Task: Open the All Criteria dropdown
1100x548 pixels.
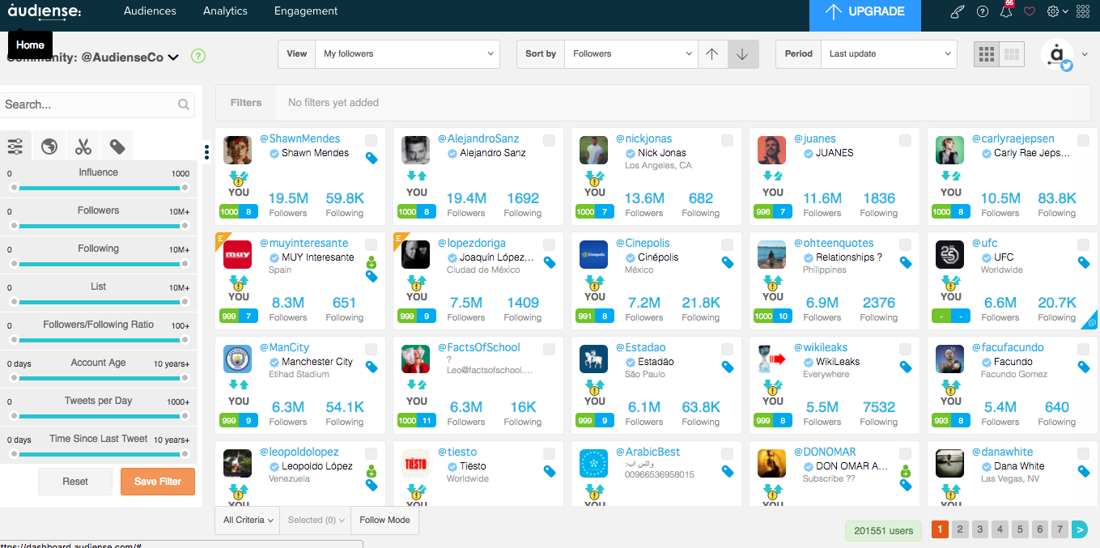Action: point(248,520)
